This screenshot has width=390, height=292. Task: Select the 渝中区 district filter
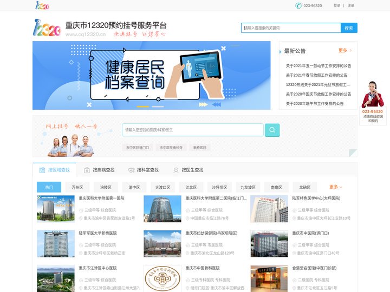pyautogui.click(x=134, y=187)
